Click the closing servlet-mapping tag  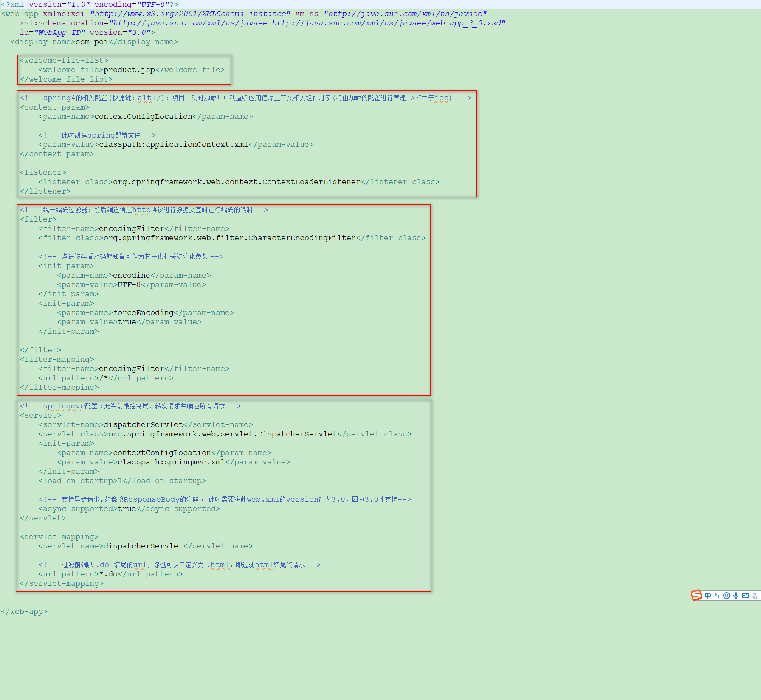tap(62, 584)
